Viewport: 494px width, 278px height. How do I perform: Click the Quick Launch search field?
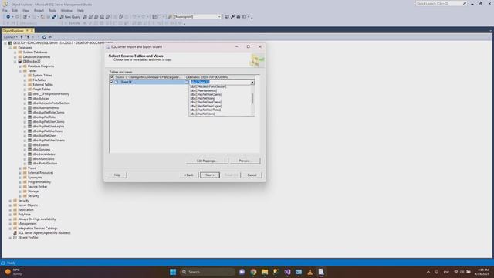pyautogui.click(x=441, y=3)
